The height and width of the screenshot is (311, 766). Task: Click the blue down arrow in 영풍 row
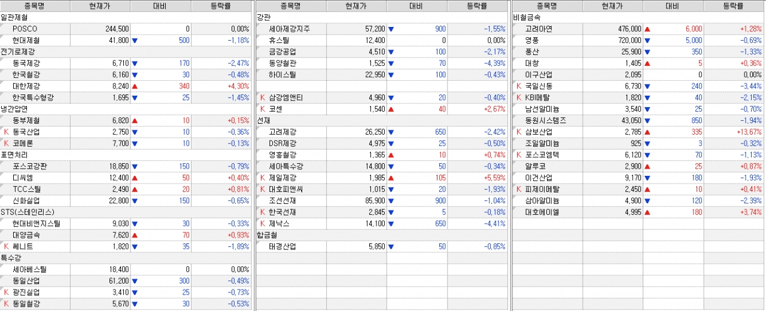click(647, 41)
